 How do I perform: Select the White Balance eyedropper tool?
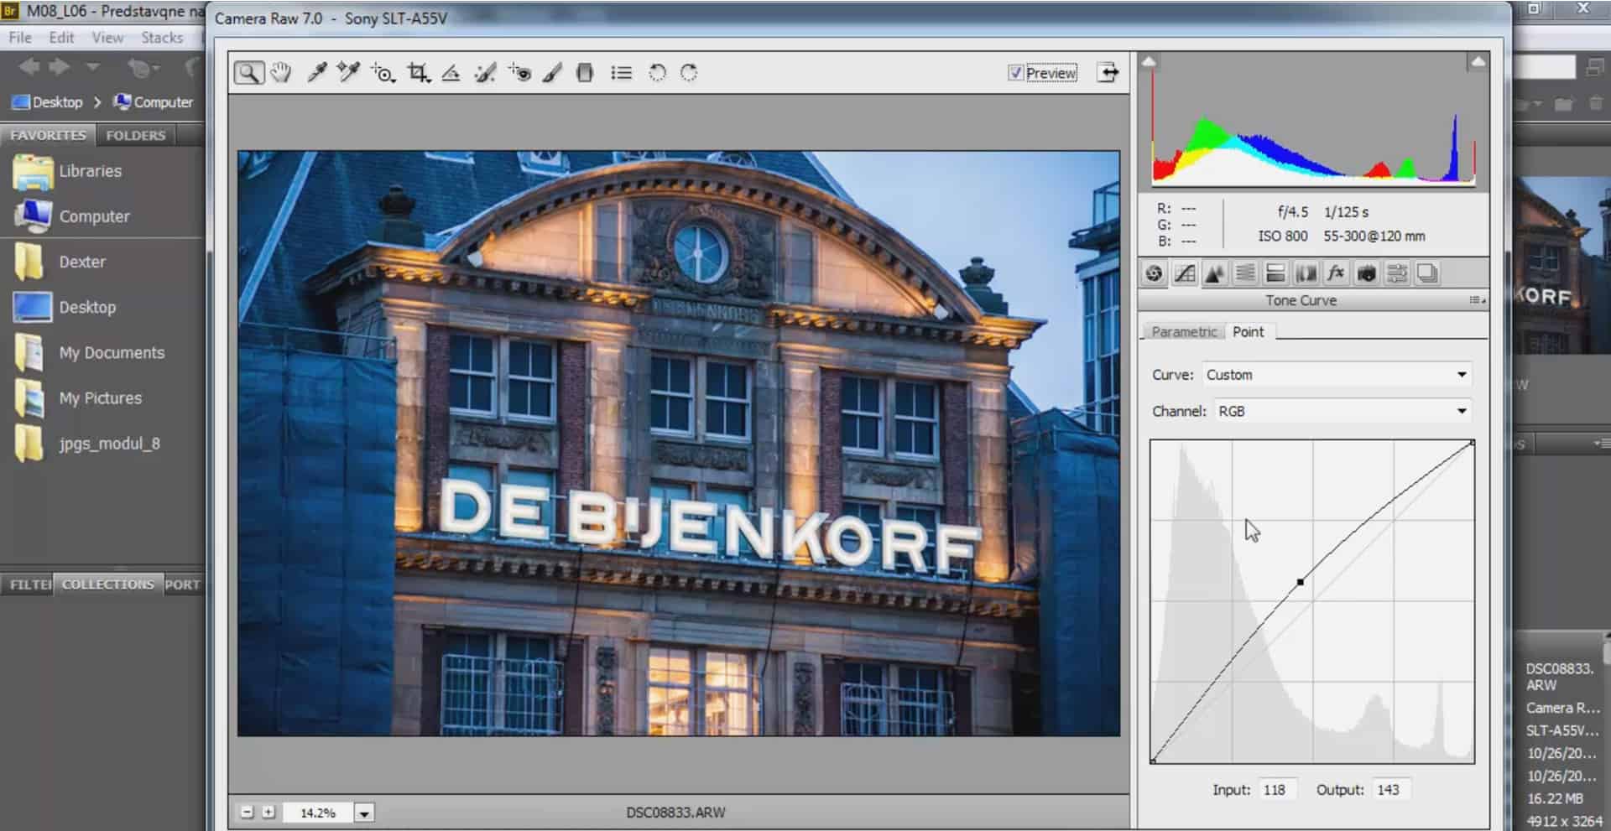click(316, 73)
